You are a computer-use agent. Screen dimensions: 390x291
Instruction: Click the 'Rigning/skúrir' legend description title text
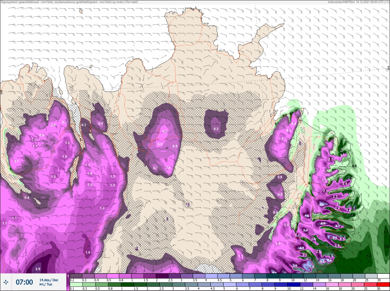pyautogui.click(x=69, y=2)
